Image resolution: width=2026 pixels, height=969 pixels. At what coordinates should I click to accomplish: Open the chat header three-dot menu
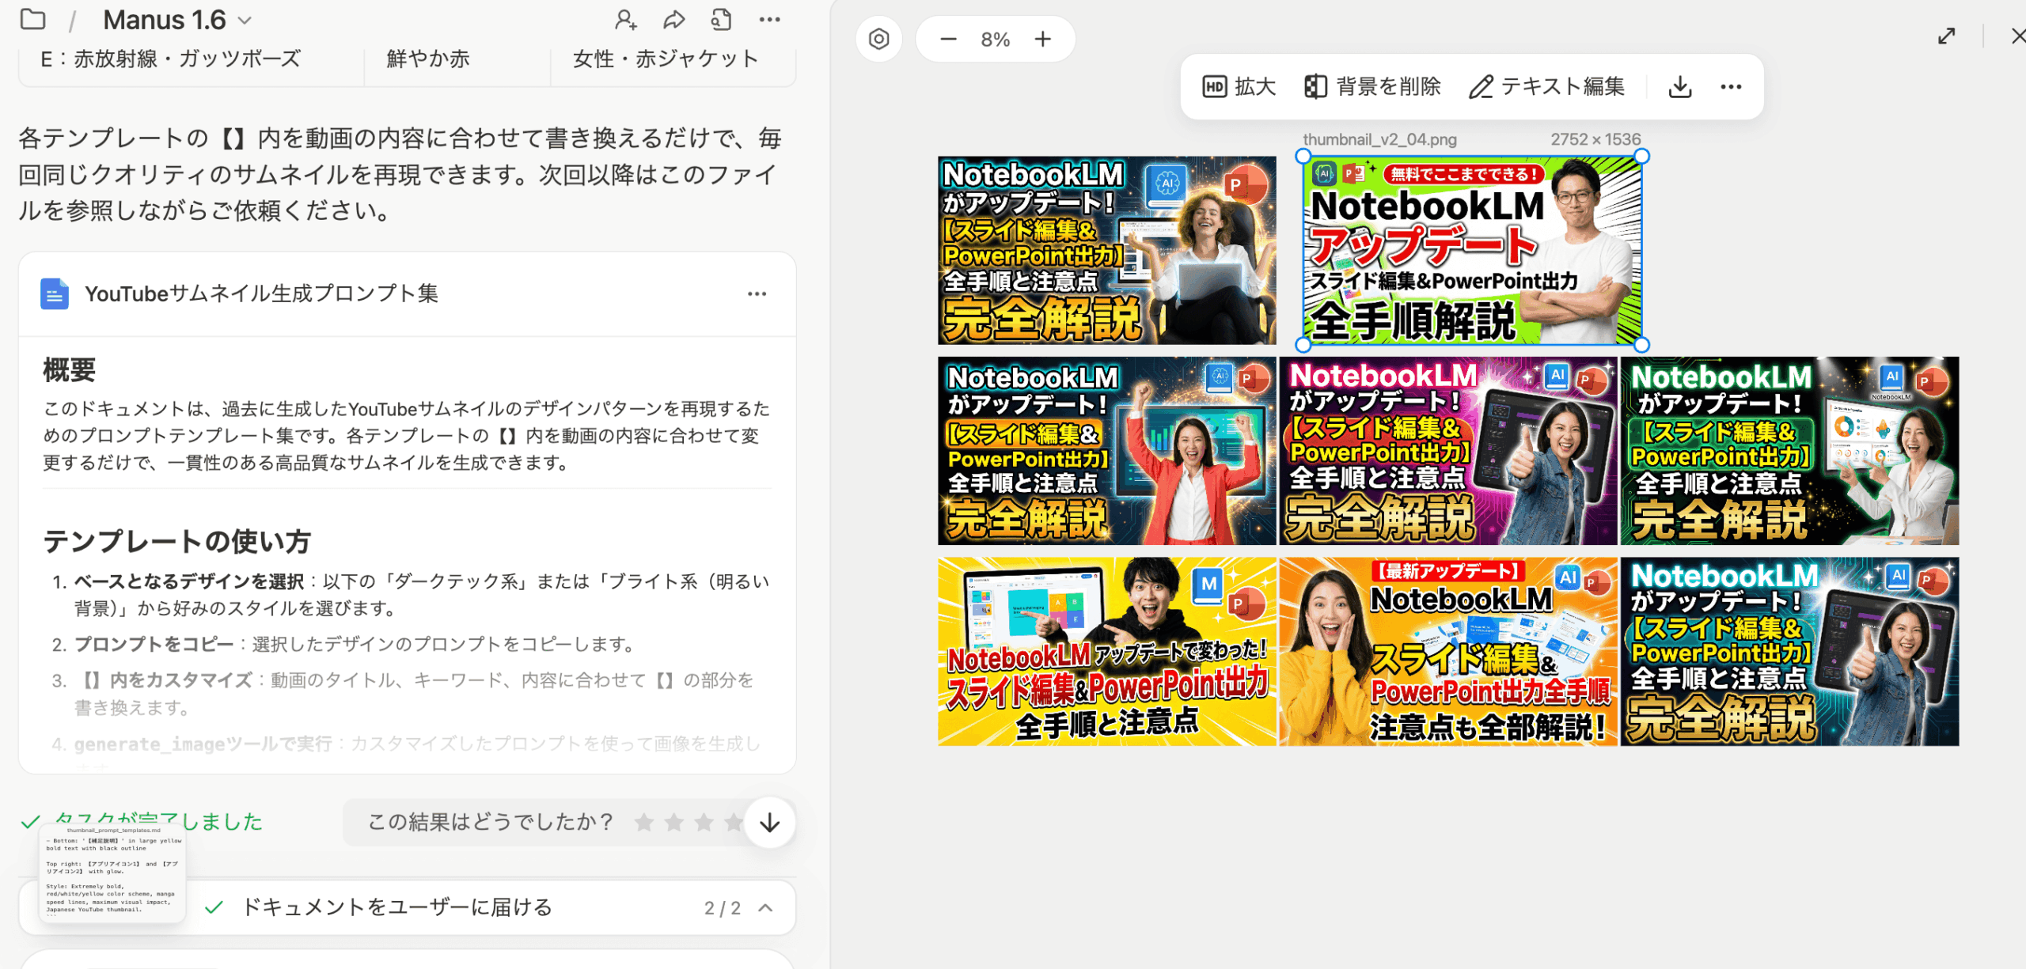click(x=769, y=20)
